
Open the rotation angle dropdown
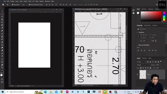click(147, 41)
